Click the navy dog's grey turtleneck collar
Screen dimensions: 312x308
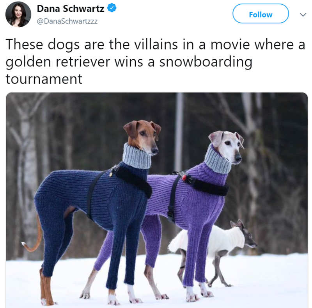coord(136,157)
